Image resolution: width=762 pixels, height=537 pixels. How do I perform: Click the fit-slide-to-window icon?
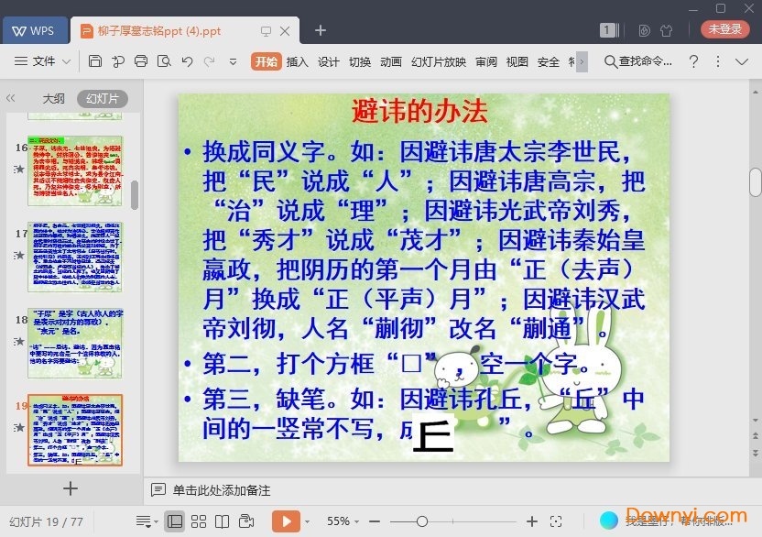pyautogui.click(x=556, y=521)
